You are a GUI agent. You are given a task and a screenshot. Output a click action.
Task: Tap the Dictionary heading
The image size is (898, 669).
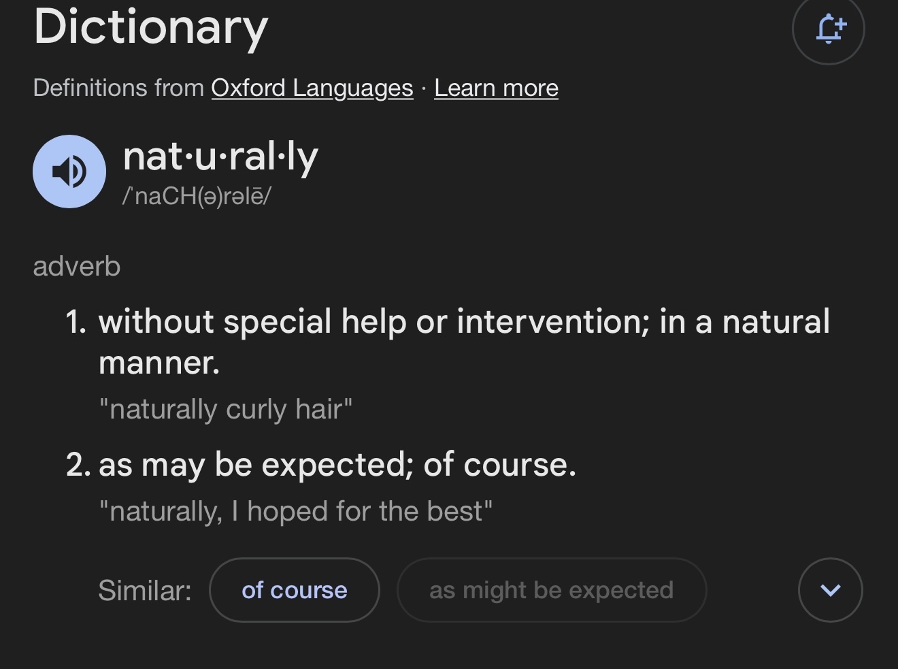151,27
